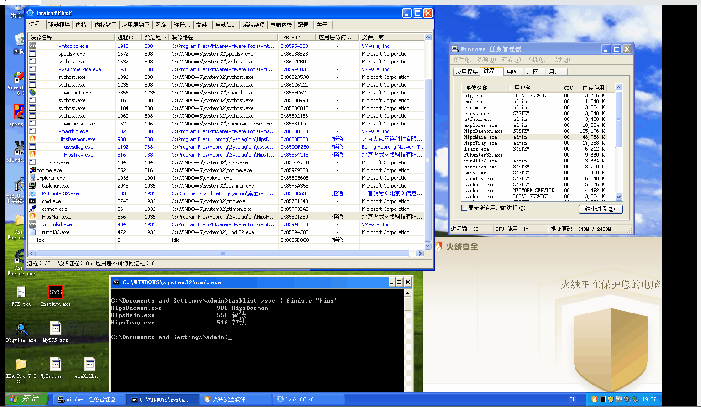Open the volume speaker icon in tray

pyautogui.click(x=626, y=399)
